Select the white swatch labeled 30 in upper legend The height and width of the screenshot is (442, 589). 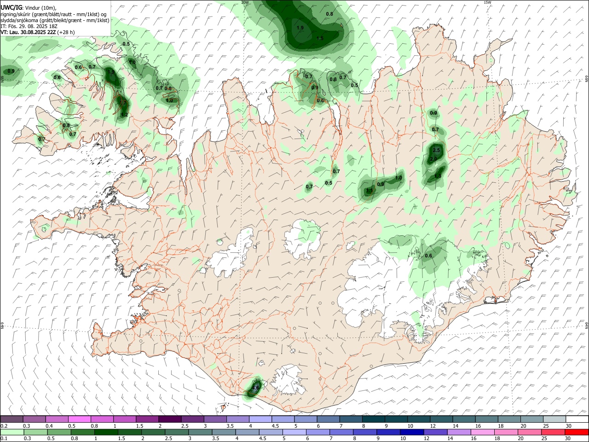pyautogui.click(x=577, y=419)
